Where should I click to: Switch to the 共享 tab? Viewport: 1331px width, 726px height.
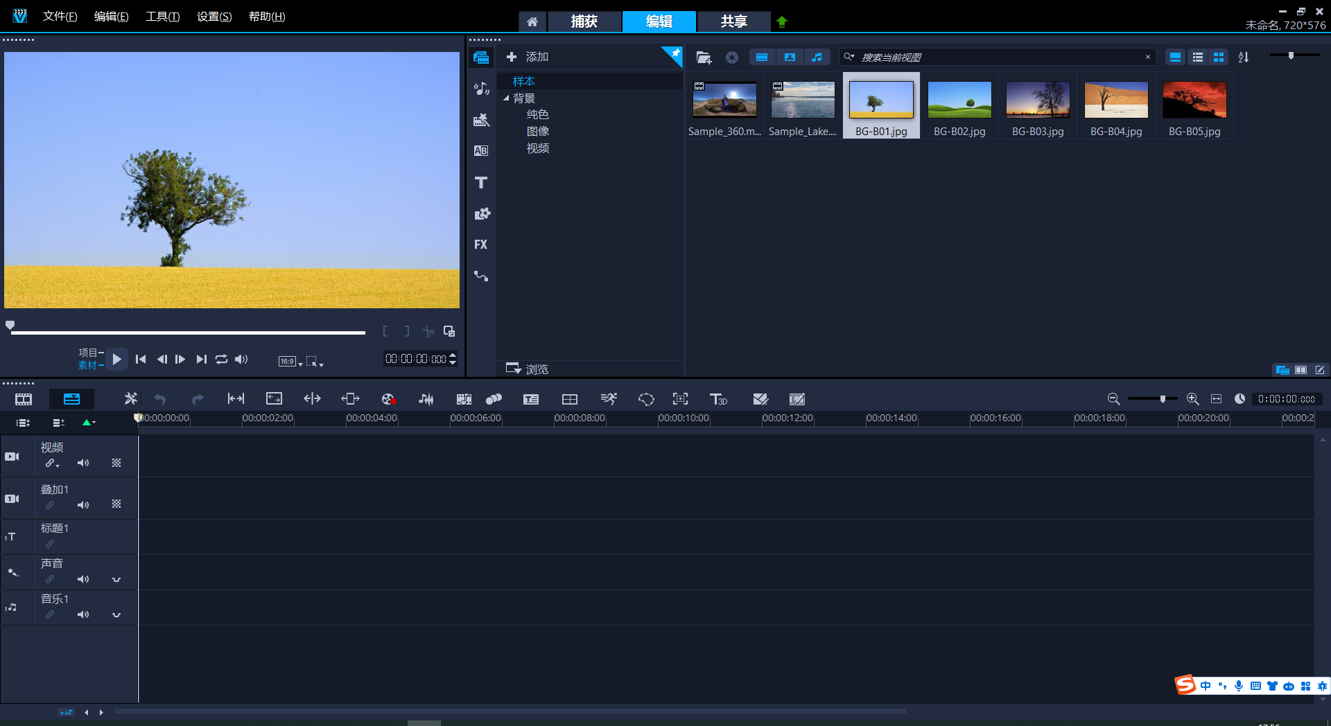pyautogui.click(x=733, y=21)
